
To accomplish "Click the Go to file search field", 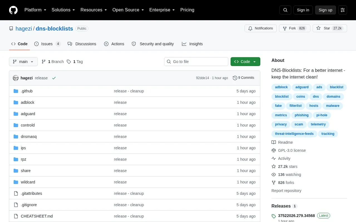I will [196, 62].
